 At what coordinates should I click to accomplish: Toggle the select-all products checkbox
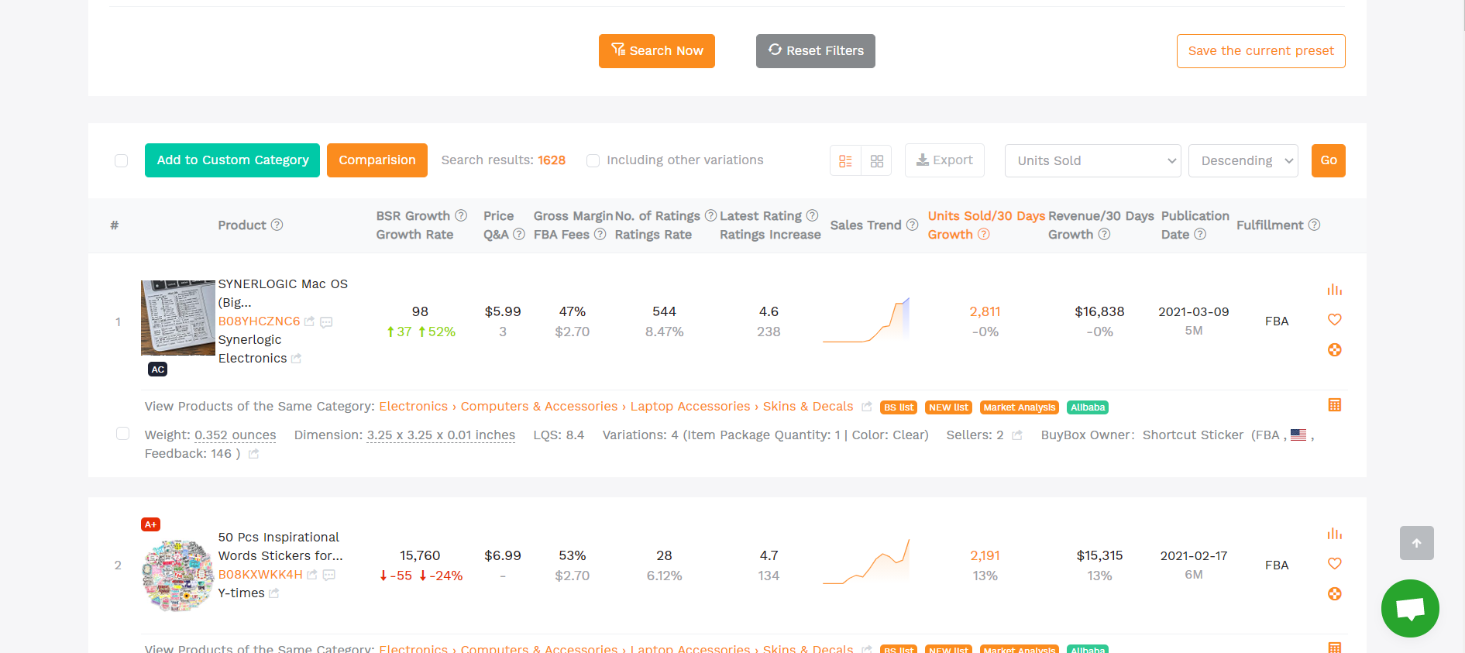[x=122, y=160]
